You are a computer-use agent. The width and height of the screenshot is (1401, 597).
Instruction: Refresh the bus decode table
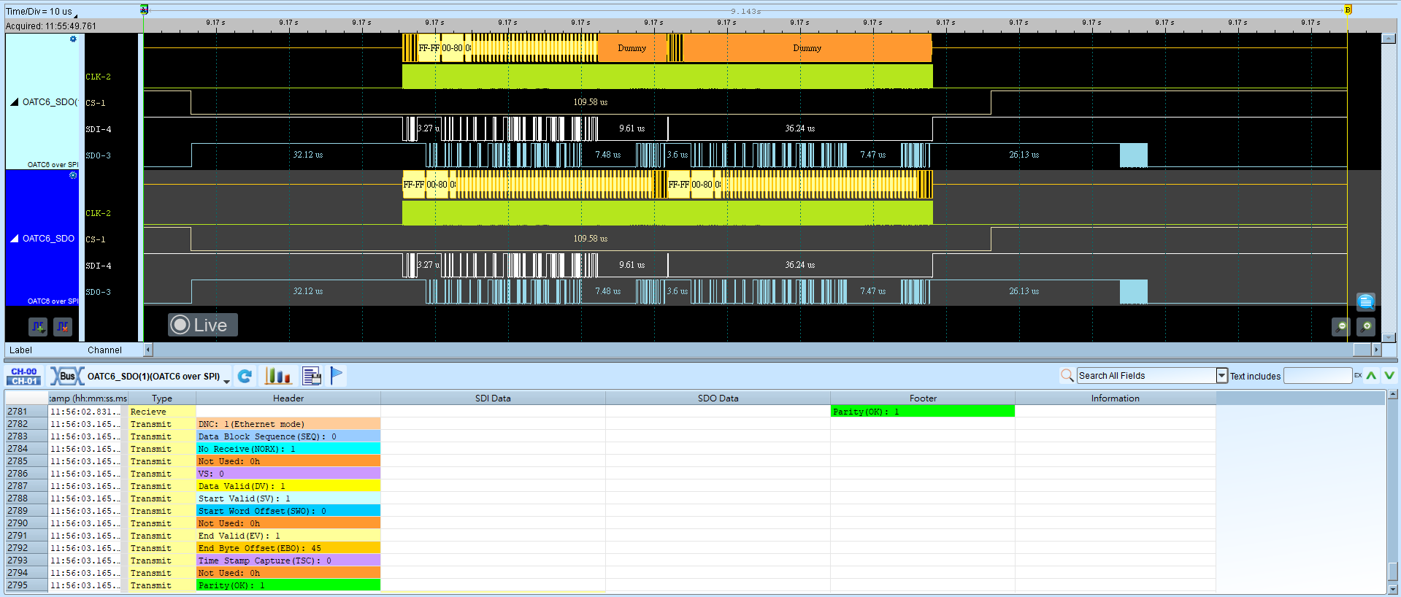click(x=245, y=376)
